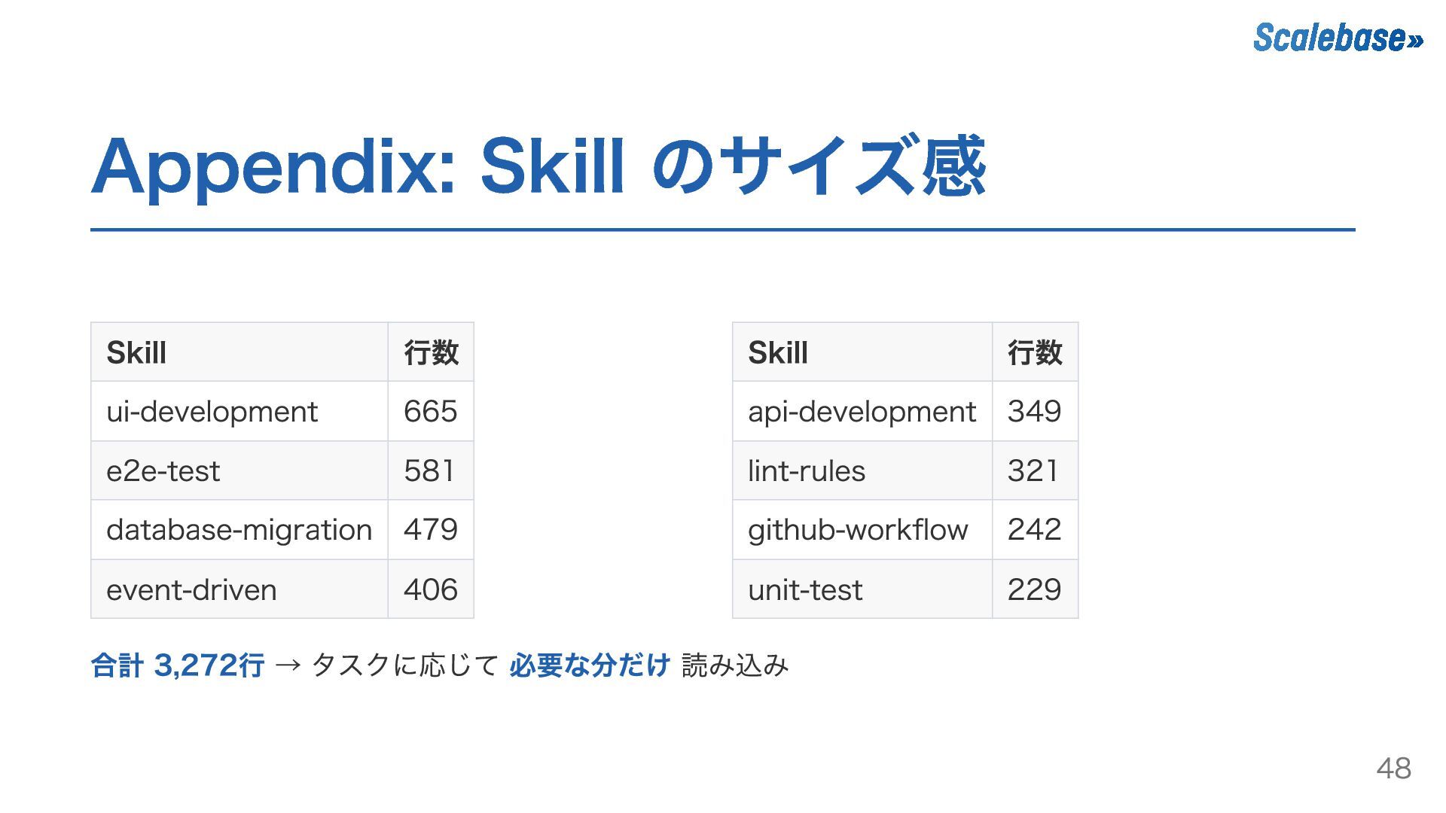Click the unit-test skill cell
Screen dimensions: 1446x813
(804, 589)
